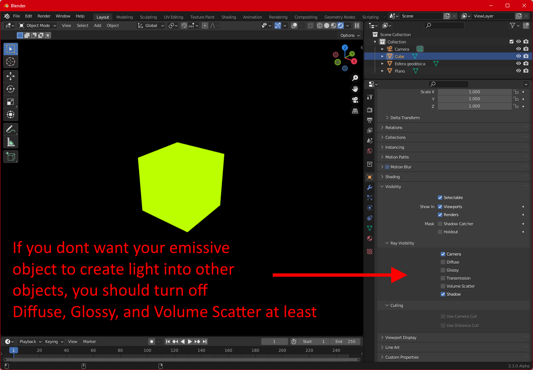Click the timeline End frame field

345,342
